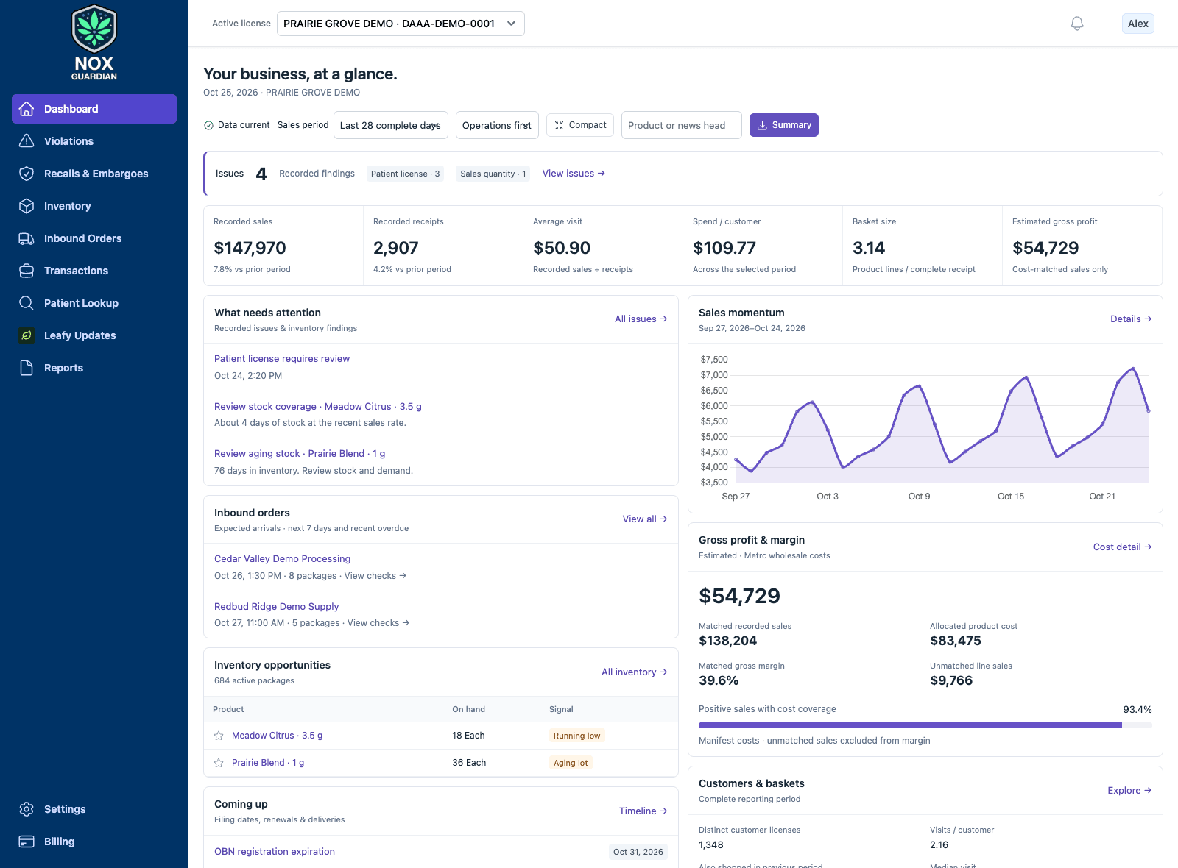Open the Operations first dropdown
The width and height of the screenshot is (1178, 868).
[497, 125]
